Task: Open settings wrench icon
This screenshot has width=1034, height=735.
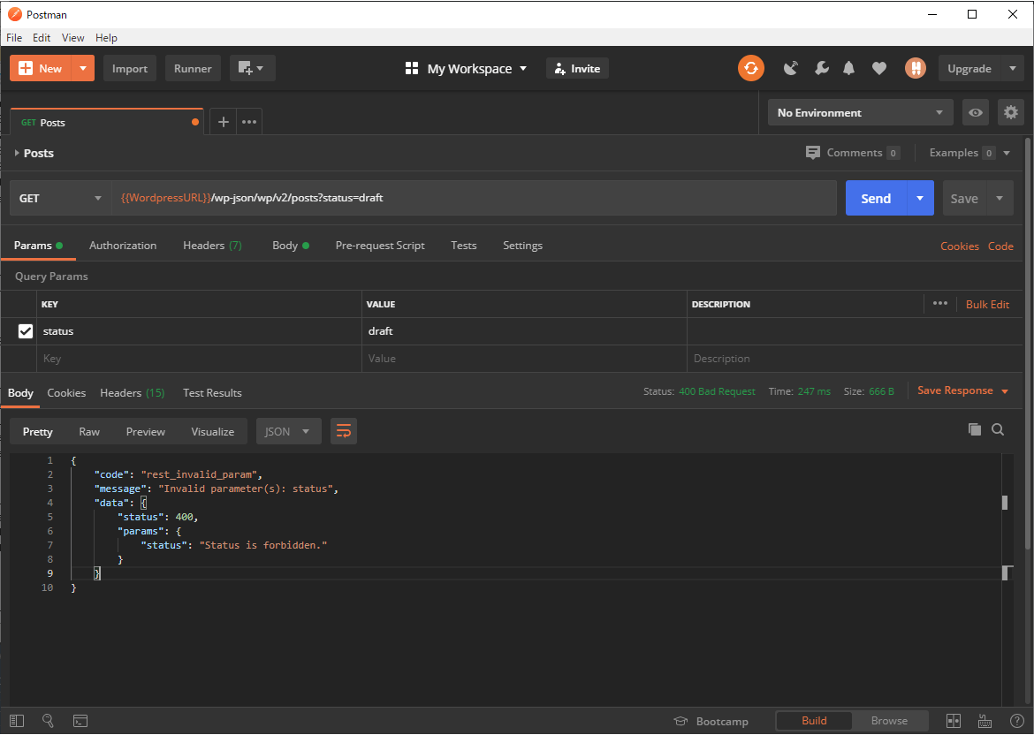Action: point(821,68)
